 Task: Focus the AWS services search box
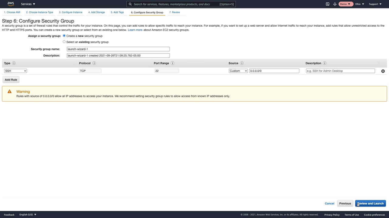(181, 4)
